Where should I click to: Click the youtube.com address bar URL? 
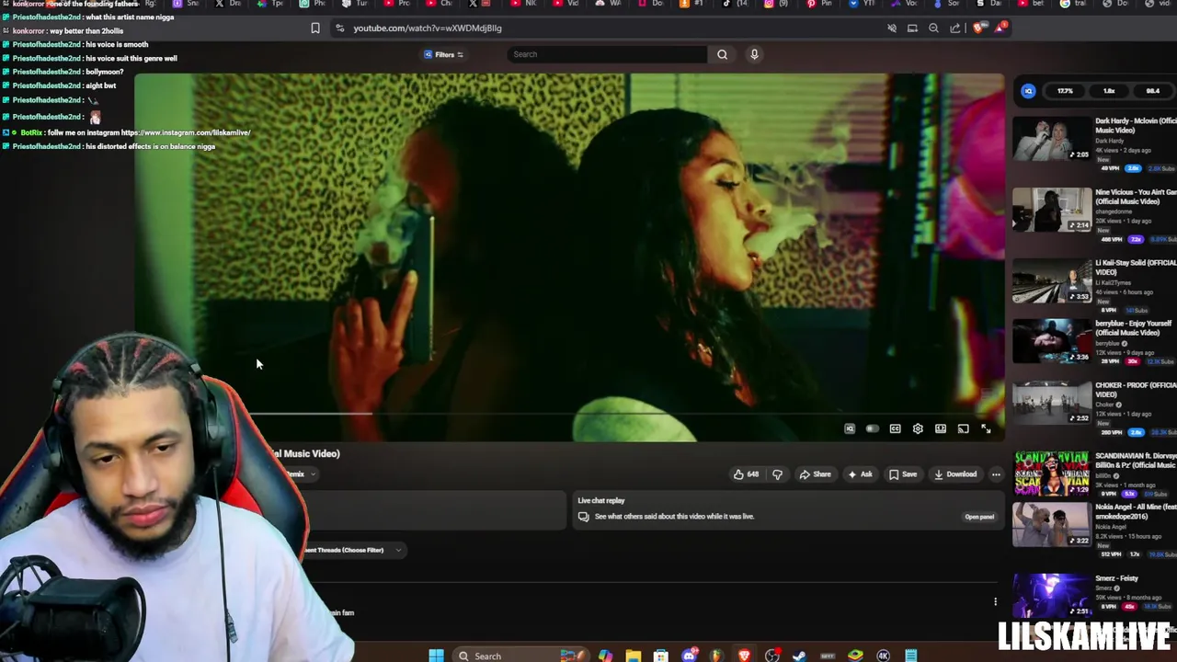point(428,29)
